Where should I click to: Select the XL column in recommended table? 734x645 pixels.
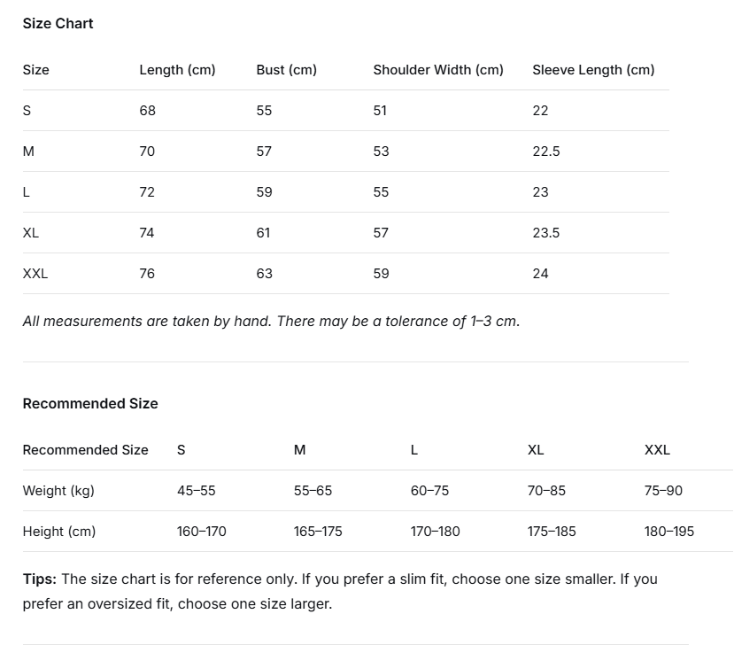pyautogui.click(x=536, y=450)
